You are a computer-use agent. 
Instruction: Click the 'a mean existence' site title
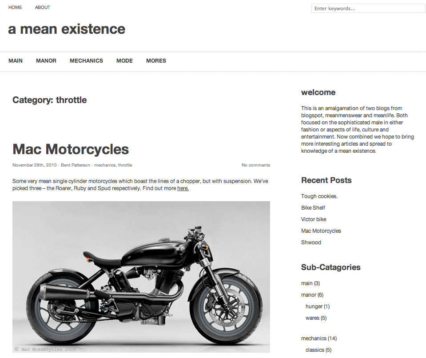click(x=67, y=29)
